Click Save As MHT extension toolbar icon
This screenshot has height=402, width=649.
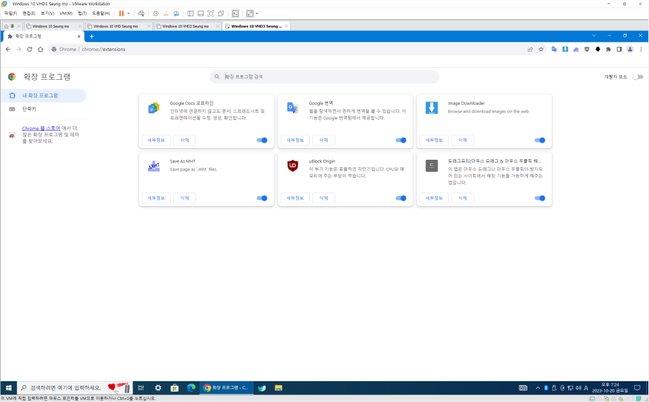click(576, 49)
